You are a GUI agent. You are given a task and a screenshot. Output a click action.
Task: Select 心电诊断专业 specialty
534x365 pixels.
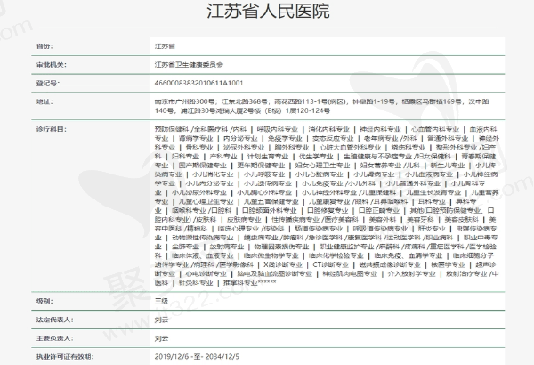pos(206,273)
